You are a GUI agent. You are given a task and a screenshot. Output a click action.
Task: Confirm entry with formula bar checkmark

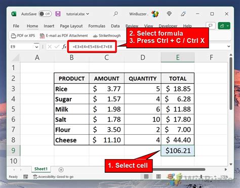click(57, 47)
